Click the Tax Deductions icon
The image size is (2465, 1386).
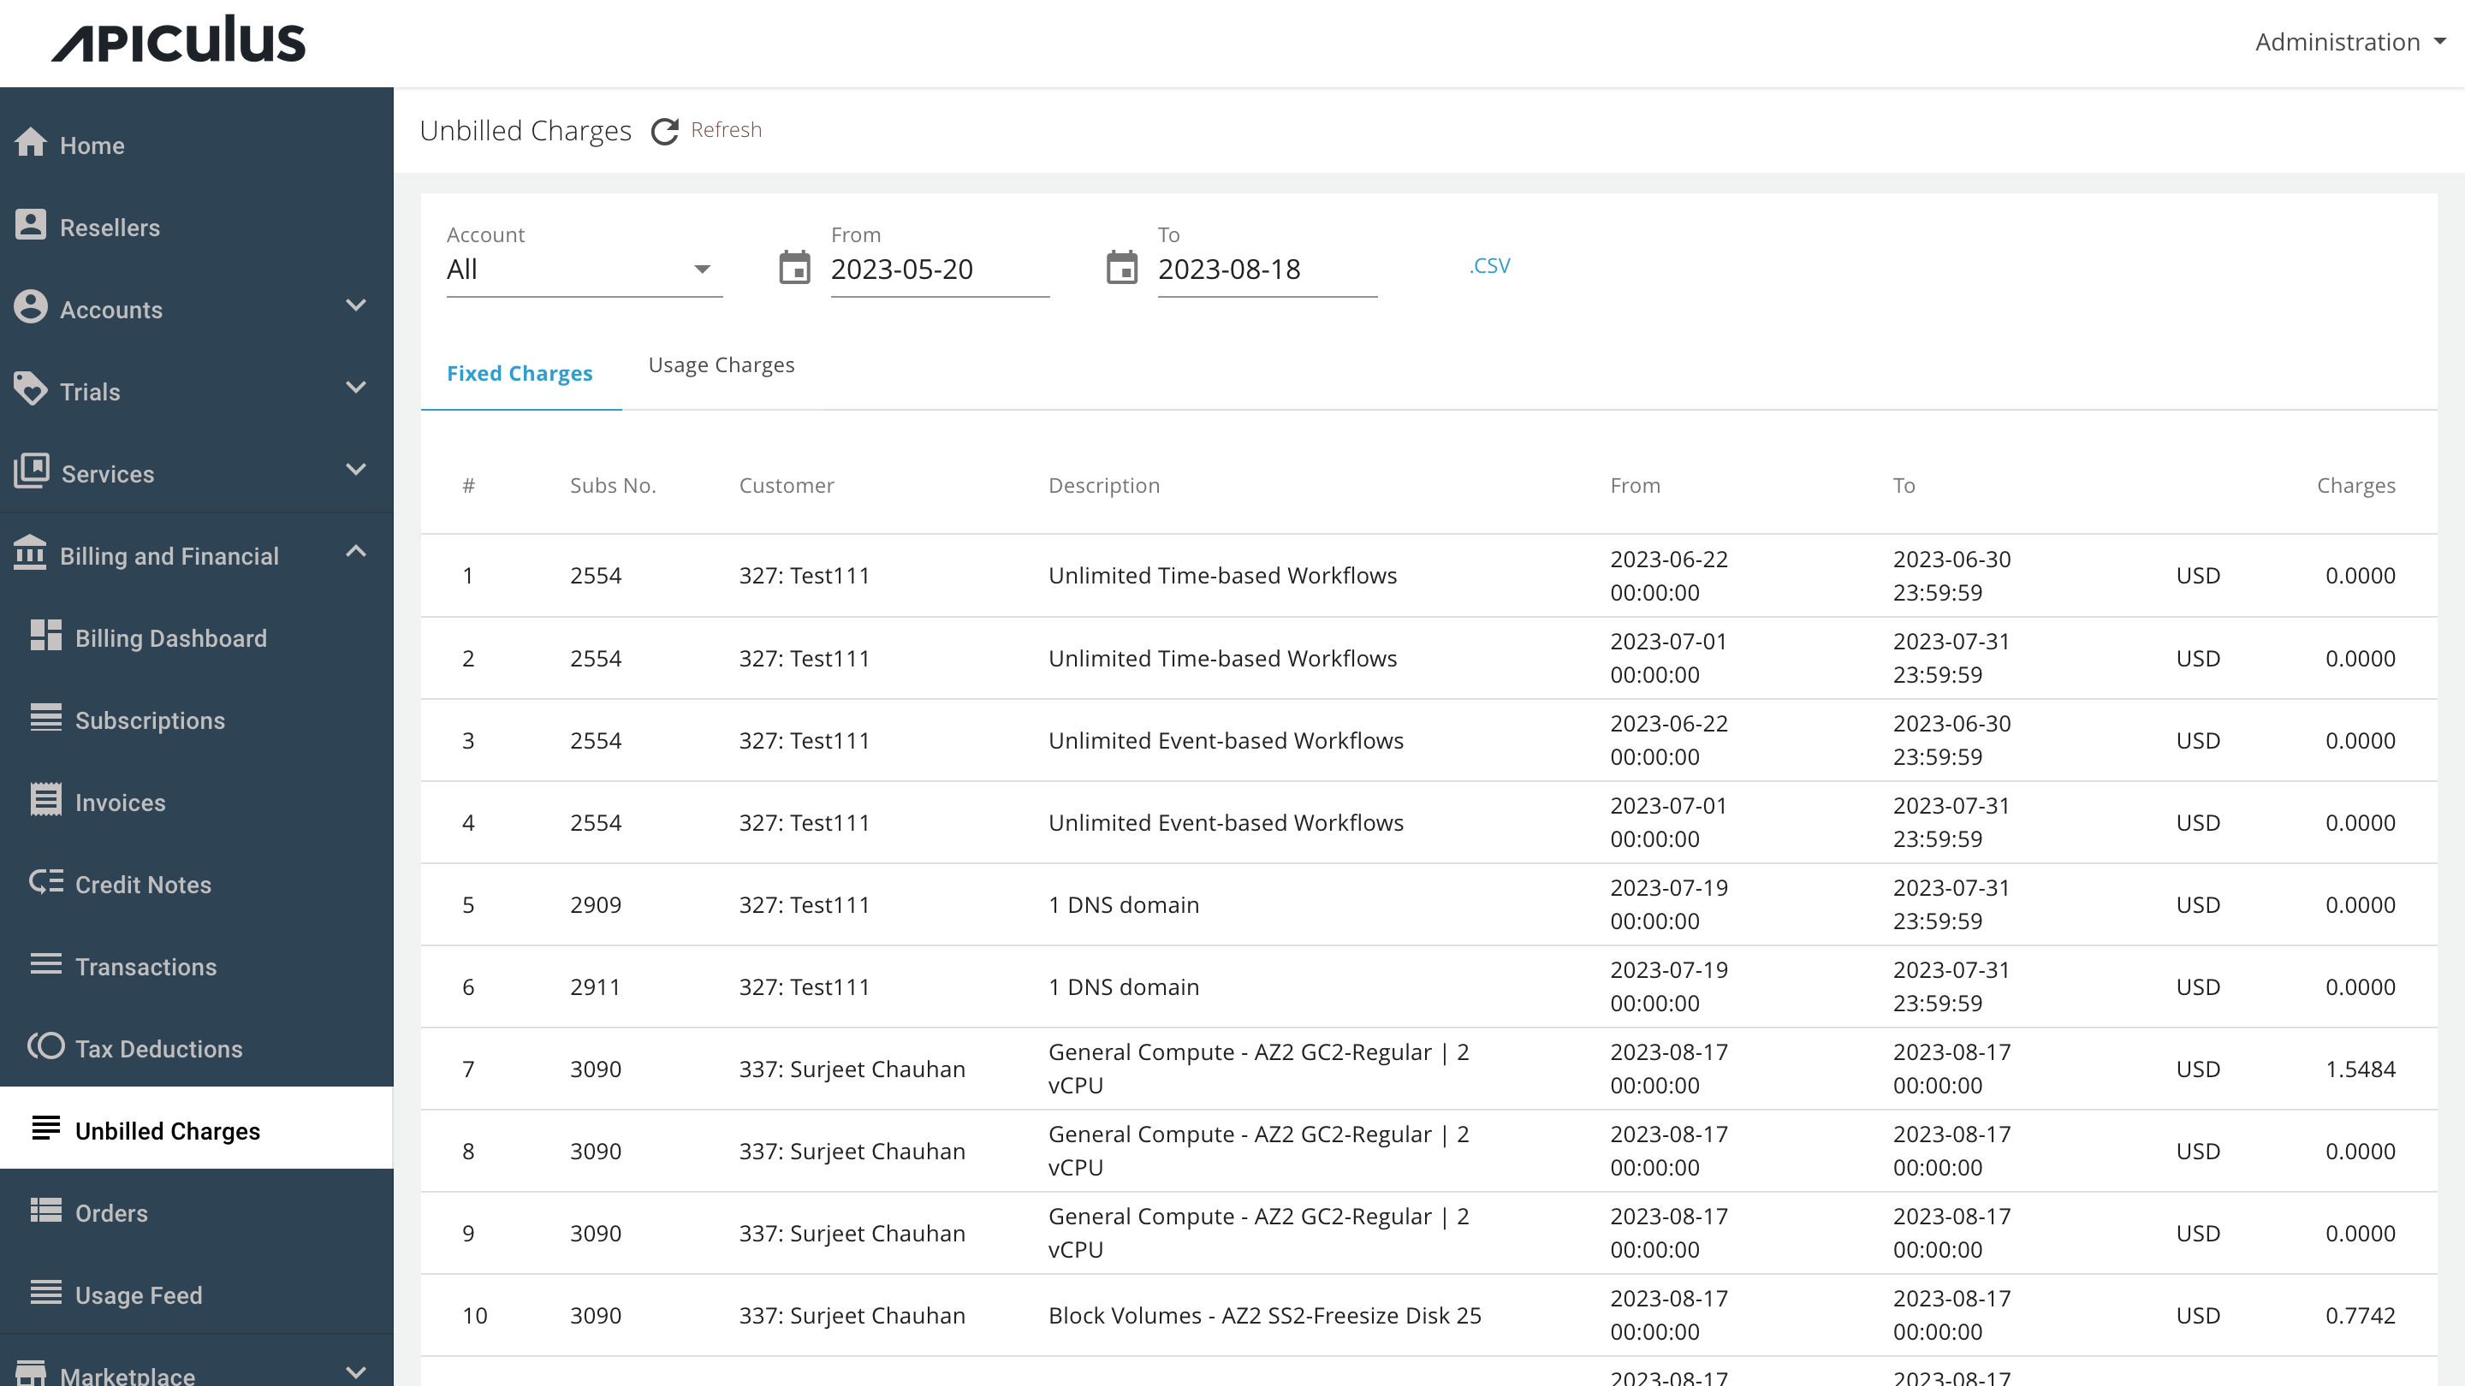pyautogui.click(x=46, y=1047)
